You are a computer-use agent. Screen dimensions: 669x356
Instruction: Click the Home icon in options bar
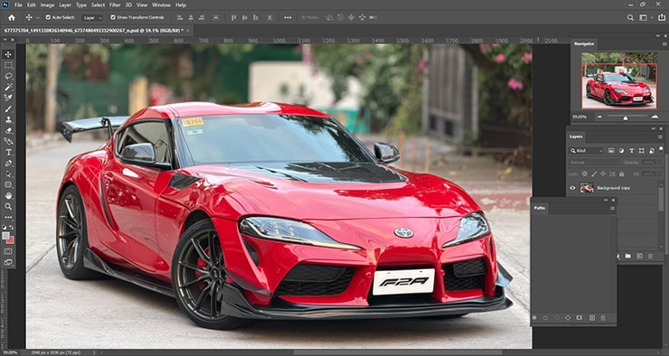click(12, 17)
